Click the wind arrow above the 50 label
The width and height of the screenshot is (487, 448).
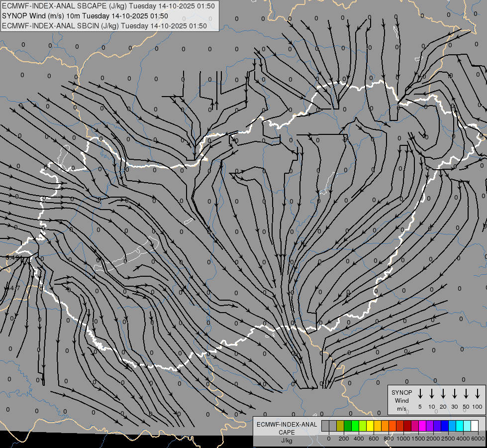[466, 394]
